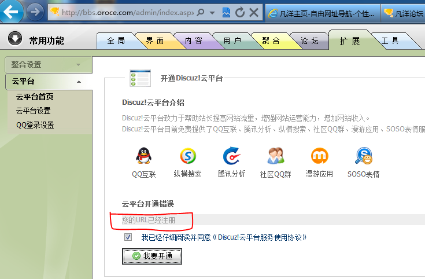Open 云平台首页 in the sidebar
Screen dimensions: 425x279
pos(35,97)
